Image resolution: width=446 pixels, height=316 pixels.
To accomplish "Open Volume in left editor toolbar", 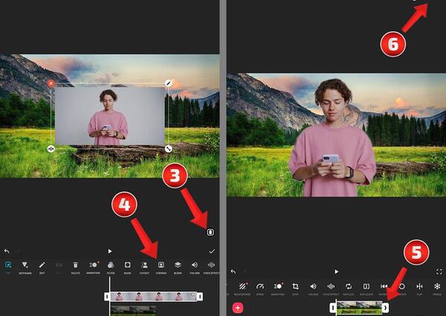I will [195, 267].
